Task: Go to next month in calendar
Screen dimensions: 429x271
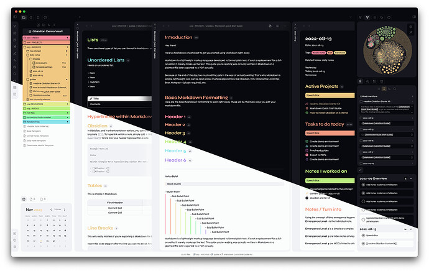Action: click(65, 209)
